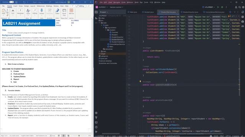The width and height of the screenshot is (245, 137).
Task: Toggle the AutoSave switch in Word
Action: [x=11, y=2]
